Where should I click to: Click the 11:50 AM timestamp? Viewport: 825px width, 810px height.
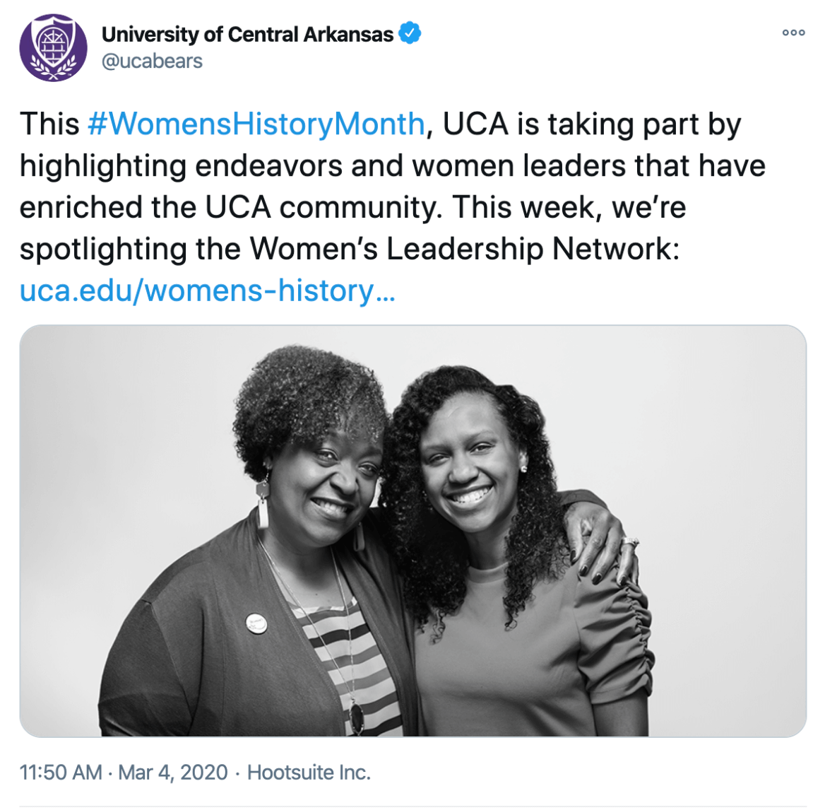coord(61,772)
